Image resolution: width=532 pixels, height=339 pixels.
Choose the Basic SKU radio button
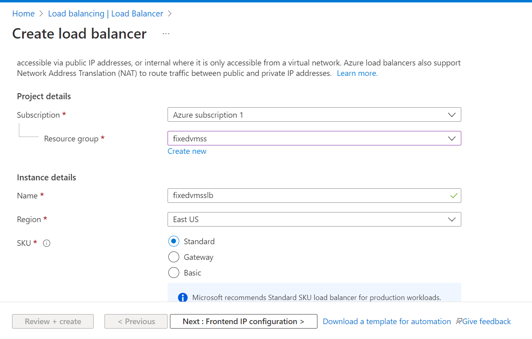[174, 273]
